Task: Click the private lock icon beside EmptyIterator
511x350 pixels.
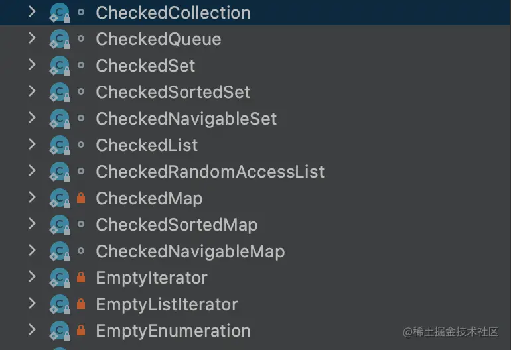Action: click(x=81, y=278)
